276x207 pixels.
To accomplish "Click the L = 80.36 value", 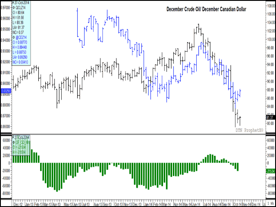I will (x=18, y=22).
